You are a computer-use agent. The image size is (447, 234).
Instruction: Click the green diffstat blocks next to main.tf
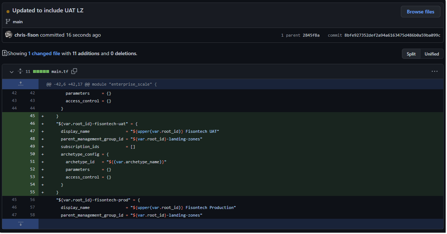tap(41, 71)
